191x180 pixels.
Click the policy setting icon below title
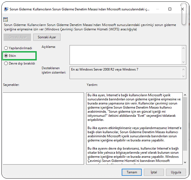[5, 19]
